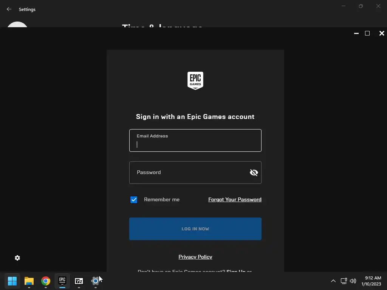Viewport: 387px width, 290px height.
Task: Open the Windows Start menu
Action: point(12,281)
